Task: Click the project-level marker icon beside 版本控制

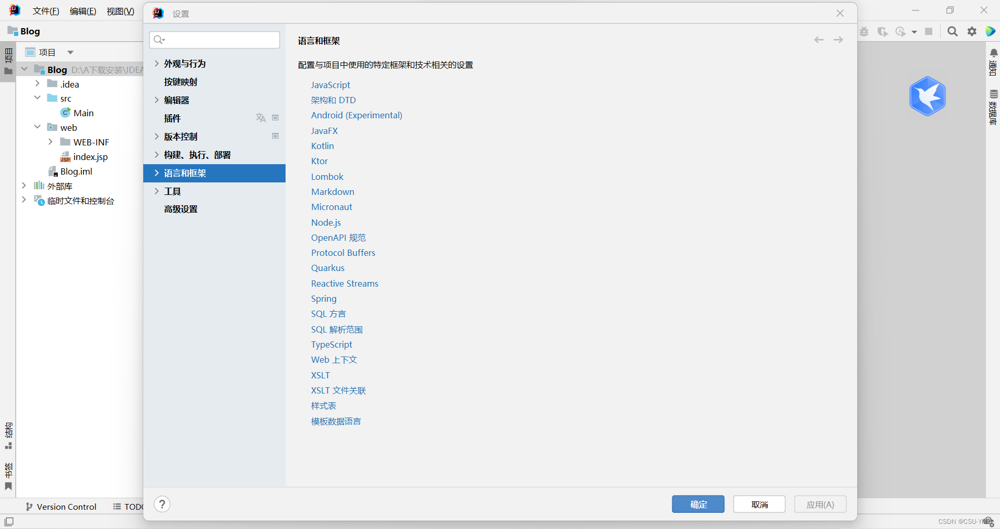Action: [276, 136]
